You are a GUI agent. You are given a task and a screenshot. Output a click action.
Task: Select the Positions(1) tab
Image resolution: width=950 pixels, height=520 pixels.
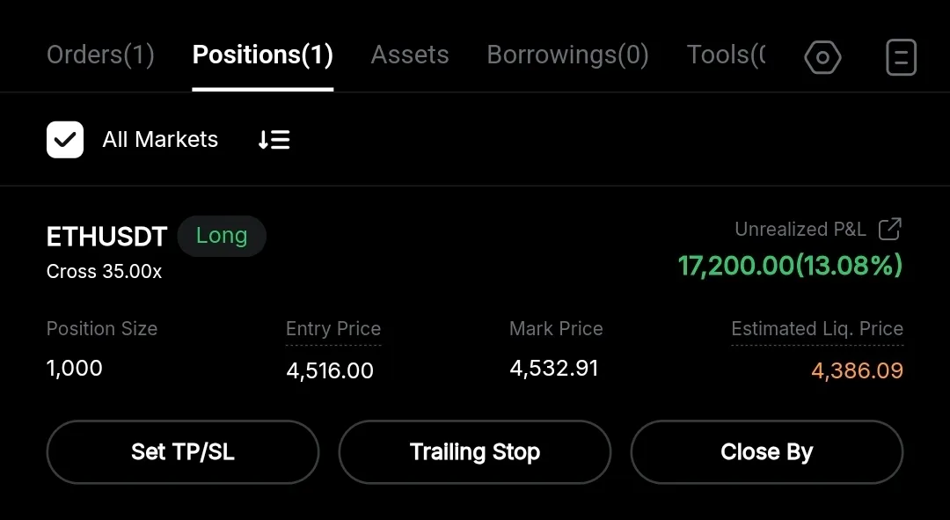point(262,55)
